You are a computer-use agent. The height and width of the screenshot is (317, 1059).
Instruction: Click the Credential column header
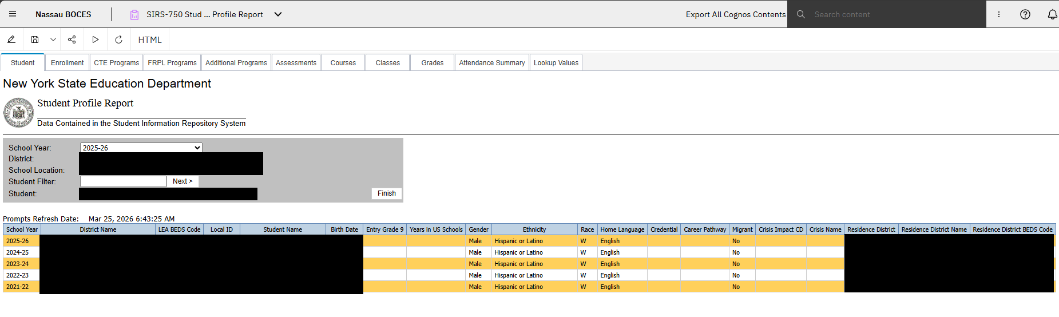click(664, 229)
